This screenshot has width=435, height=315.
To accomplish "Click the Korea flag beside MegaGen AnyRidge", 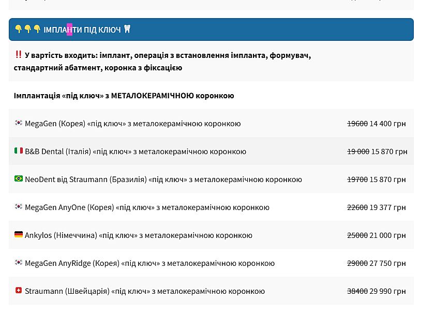I will [19, 263].
